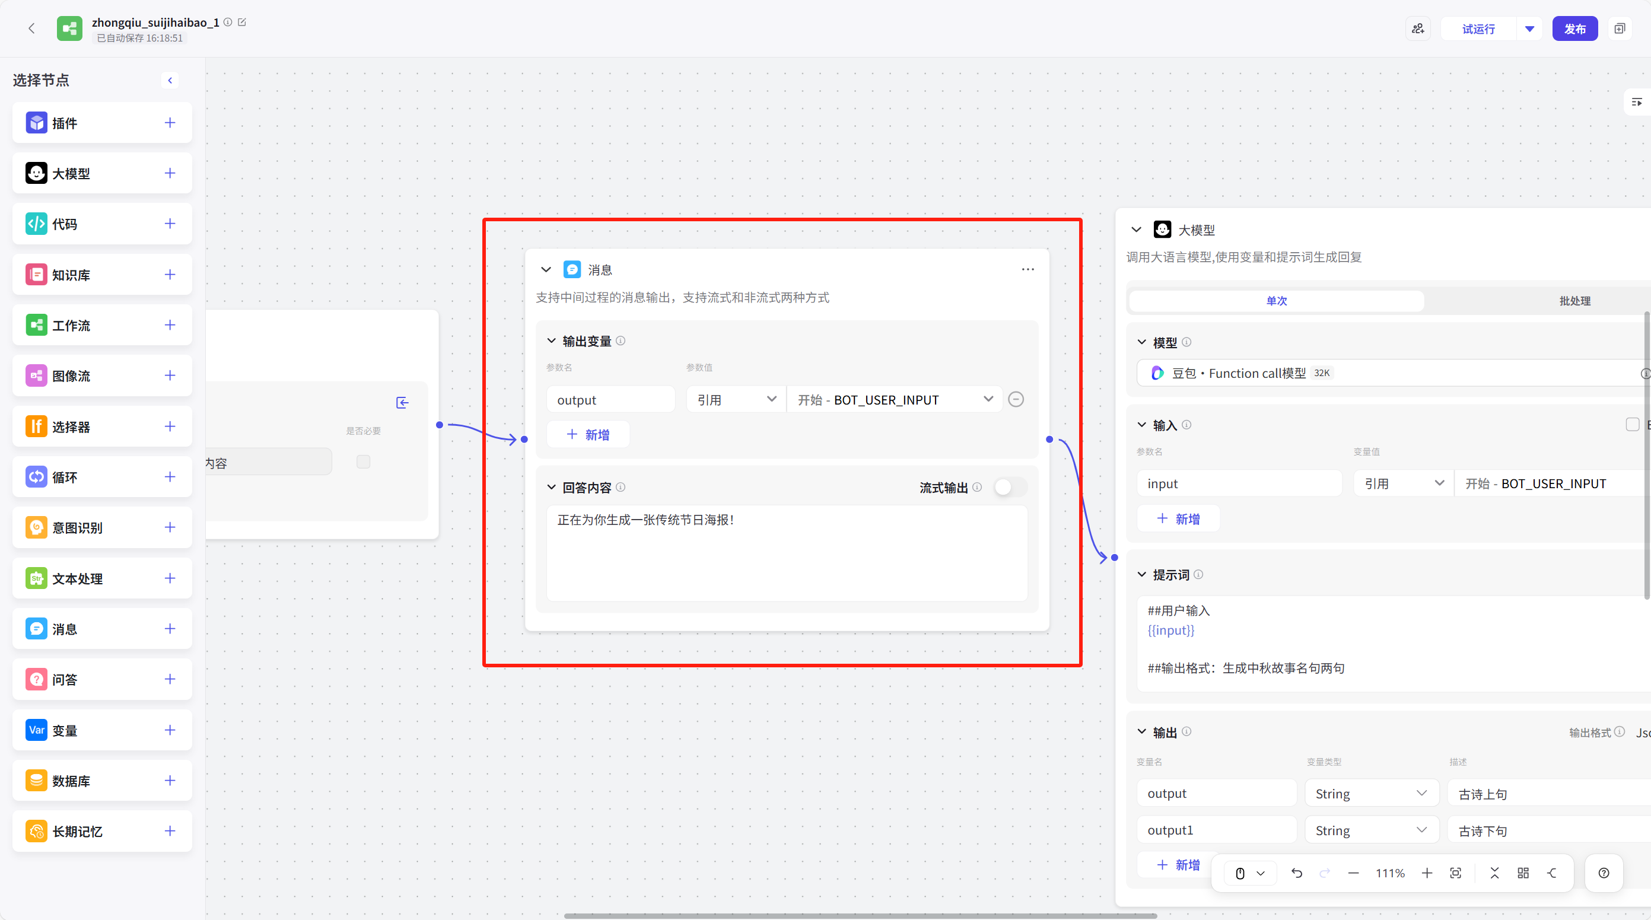This screenshot has width=1651, height=920.
Task: Click the 试运行 button
Action: [1478, 29]
